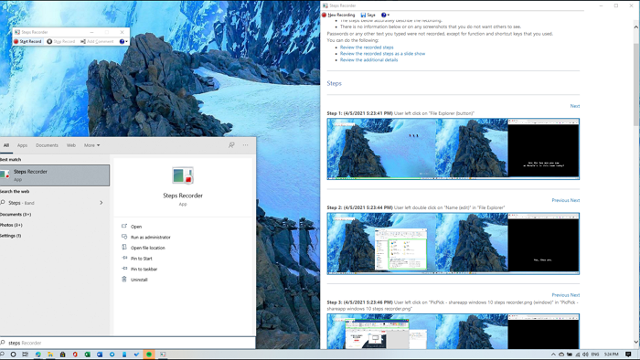This screenshot has width=640, height=360.
Task: Click the volume speaker icon in system tray
Action: point(586,355)
